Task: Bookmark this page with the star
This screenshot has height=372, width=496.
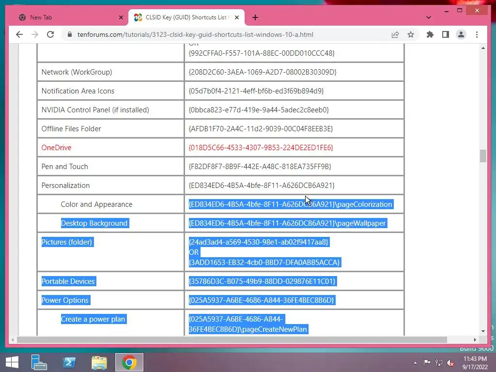Action: click(x=411, y=34)
